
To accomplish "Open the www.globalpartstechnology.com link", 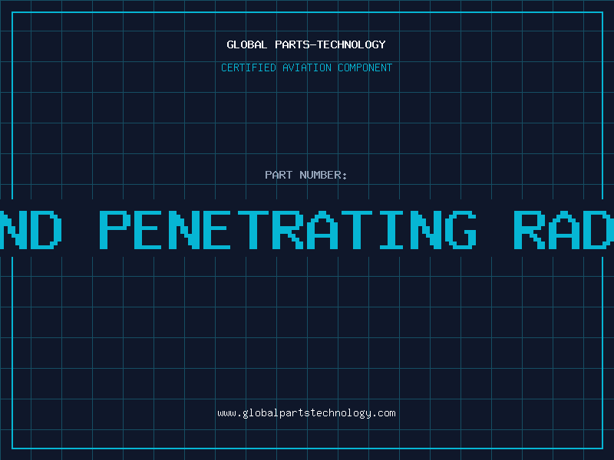I will (x=306, y=413).
